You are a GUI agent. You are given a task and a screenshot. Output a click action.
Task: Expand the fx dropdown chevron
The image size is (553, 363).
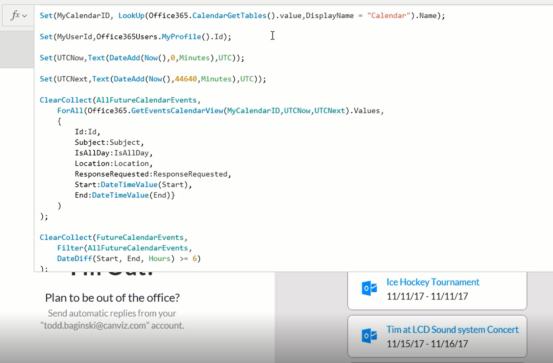pyautogui.click(x=24, y=16)
